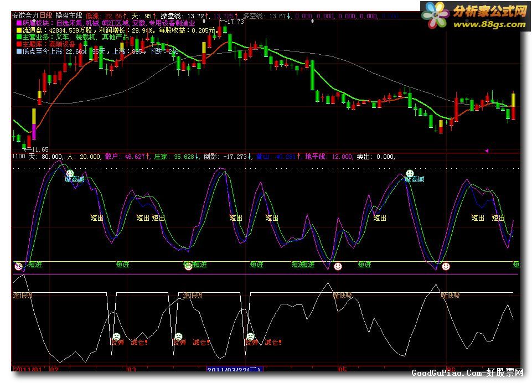Click the red square beside 主题库
This screenshot has height=383, width=532.
pos(19,44)
